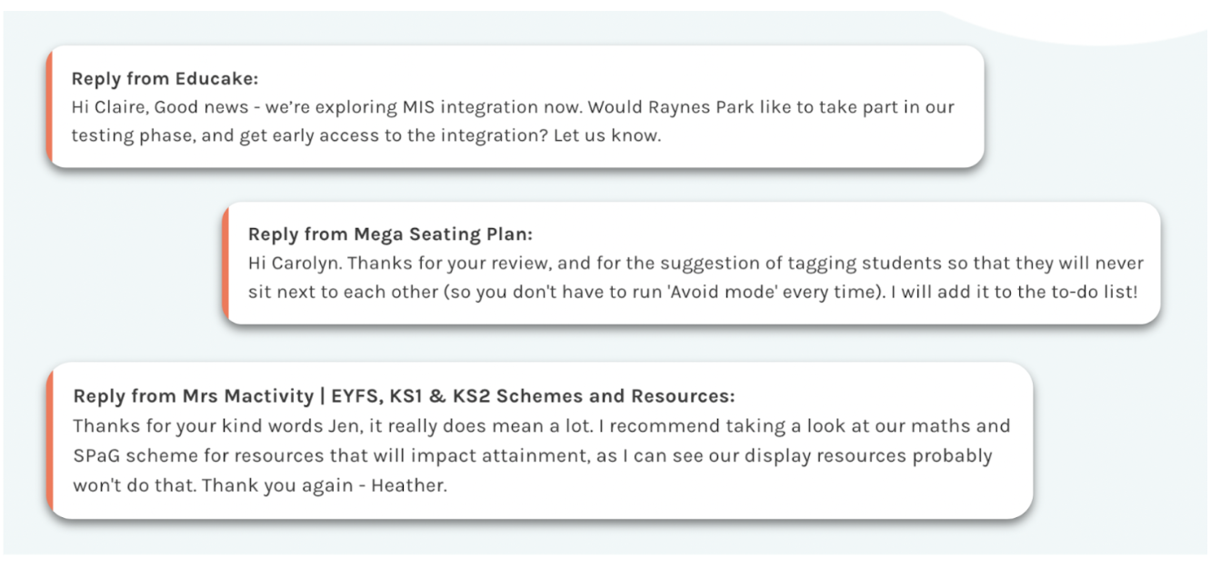Select the Educake reply card
This screenshot has height=579, width=1221.
(x=515, y=106)
